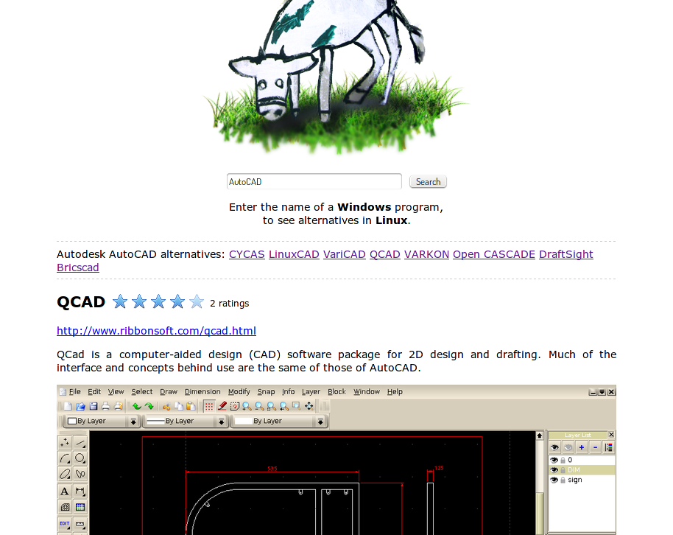This screenshot has width=673, height=535.
Task: Select the Points drawing tool
Action: [65, 442]
